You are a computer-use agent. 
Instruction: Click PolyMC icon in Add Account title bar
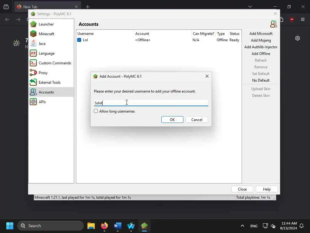pos(95,76)
